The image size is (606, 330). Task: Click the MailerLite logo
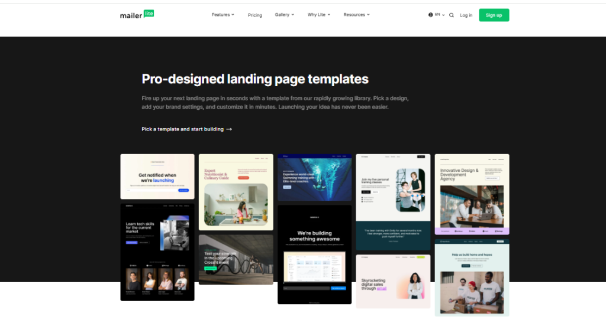click(x=137, y=15)
